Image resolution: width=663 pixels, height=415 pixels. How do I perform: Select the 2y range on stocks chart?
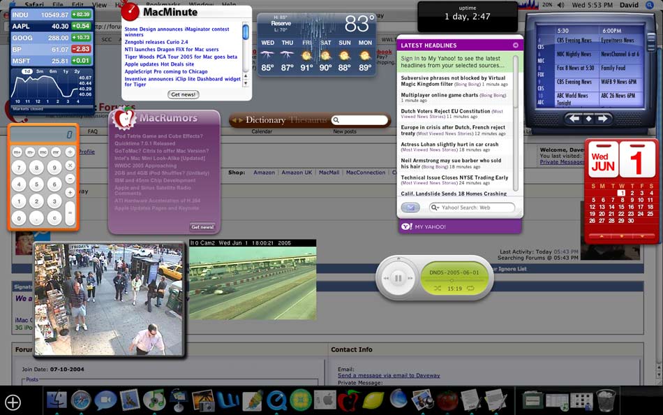tap(77, 71)
